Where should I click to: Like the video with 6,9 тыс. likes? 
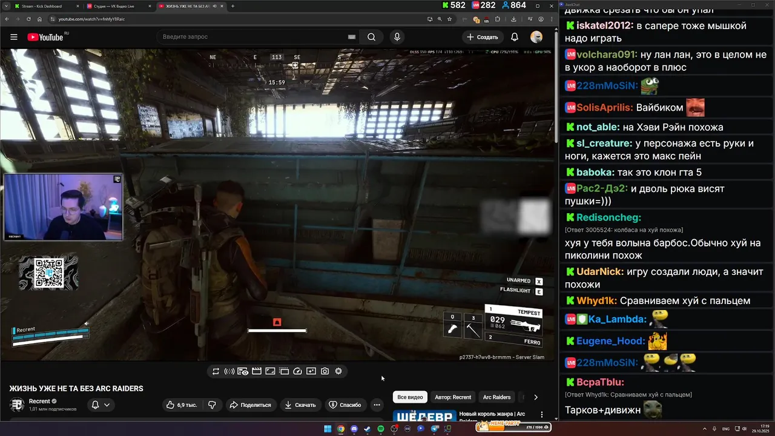click(182, 405)
